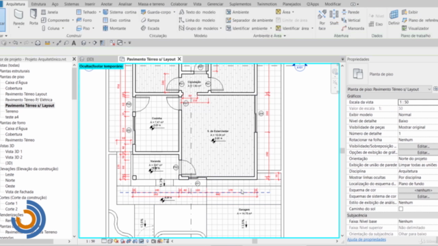Open the Ajuda de propriedades link
Viewport: 438px width, 246px height.
(x=367, y=240)
